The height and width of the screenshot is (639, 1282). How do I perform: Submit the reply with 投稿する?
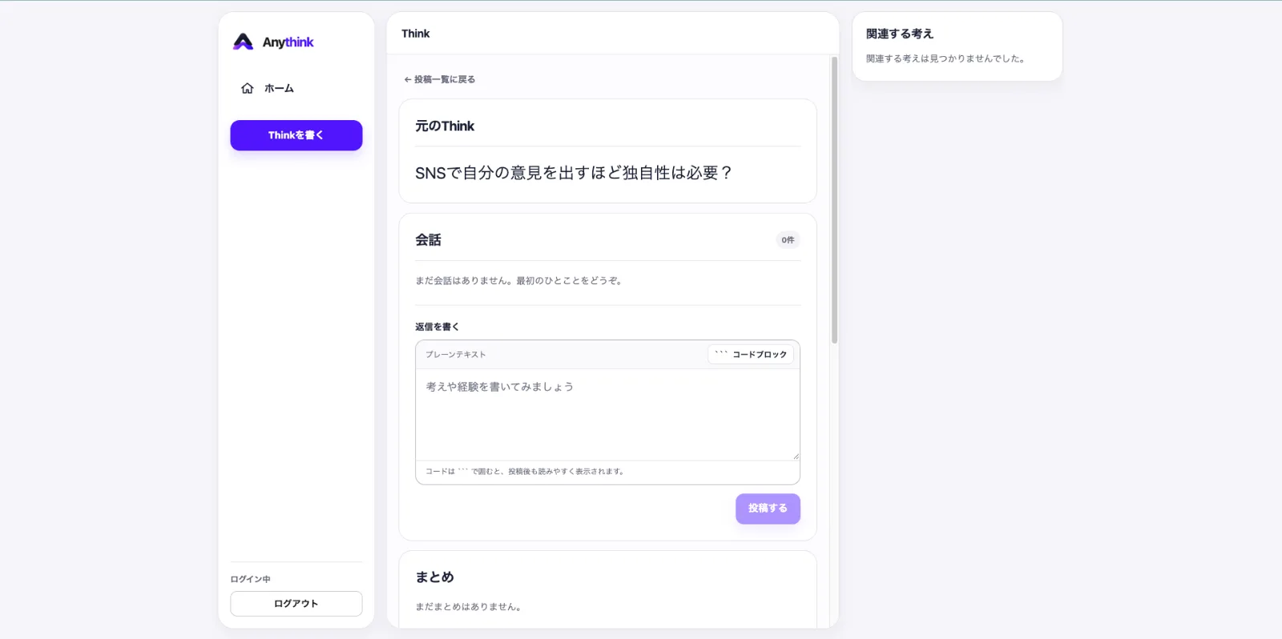768,508
